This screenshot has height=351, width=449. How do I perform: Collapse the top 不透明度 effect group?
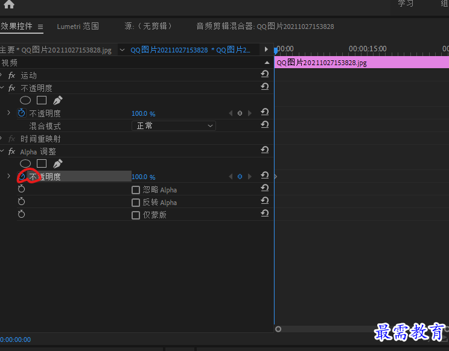[x=2, y=88]
